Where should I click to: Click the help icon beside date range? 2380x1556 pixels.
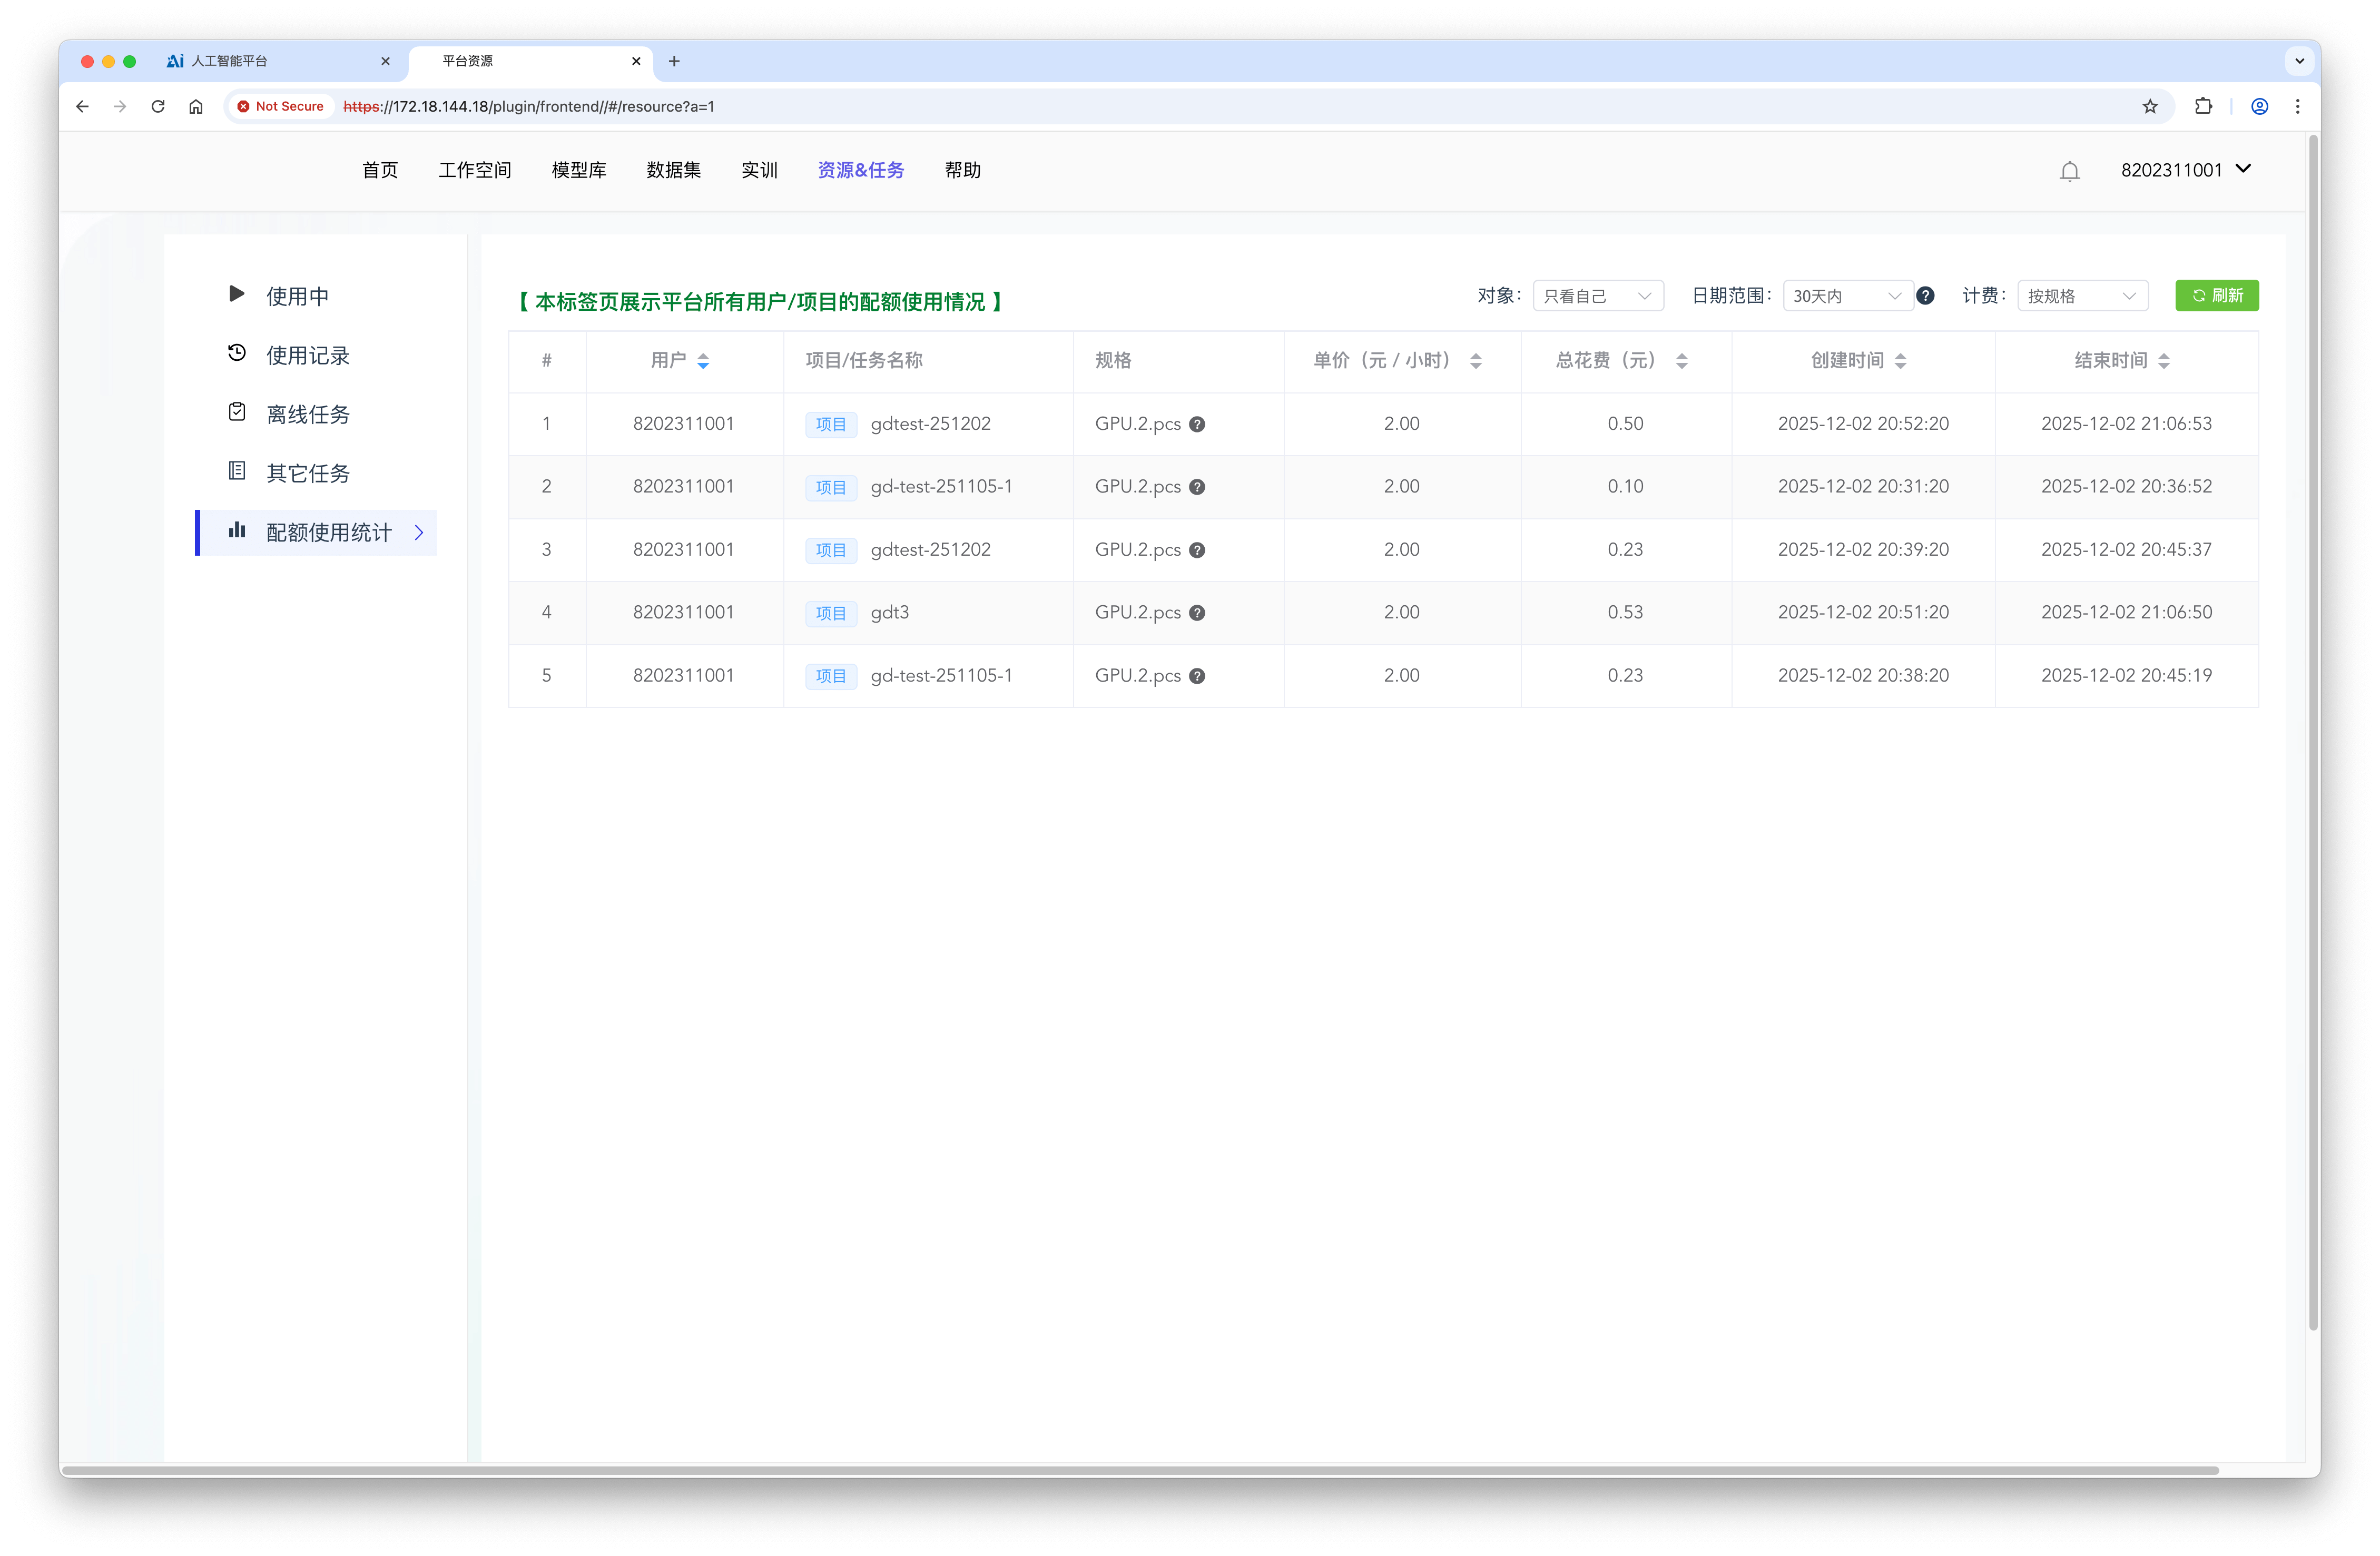(1925, 296)
